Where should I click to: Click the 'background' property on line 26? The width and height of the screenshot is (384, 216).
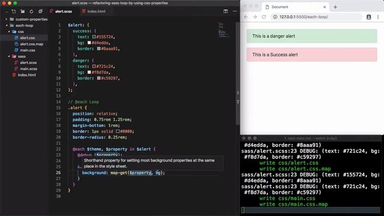click(94, 173)
